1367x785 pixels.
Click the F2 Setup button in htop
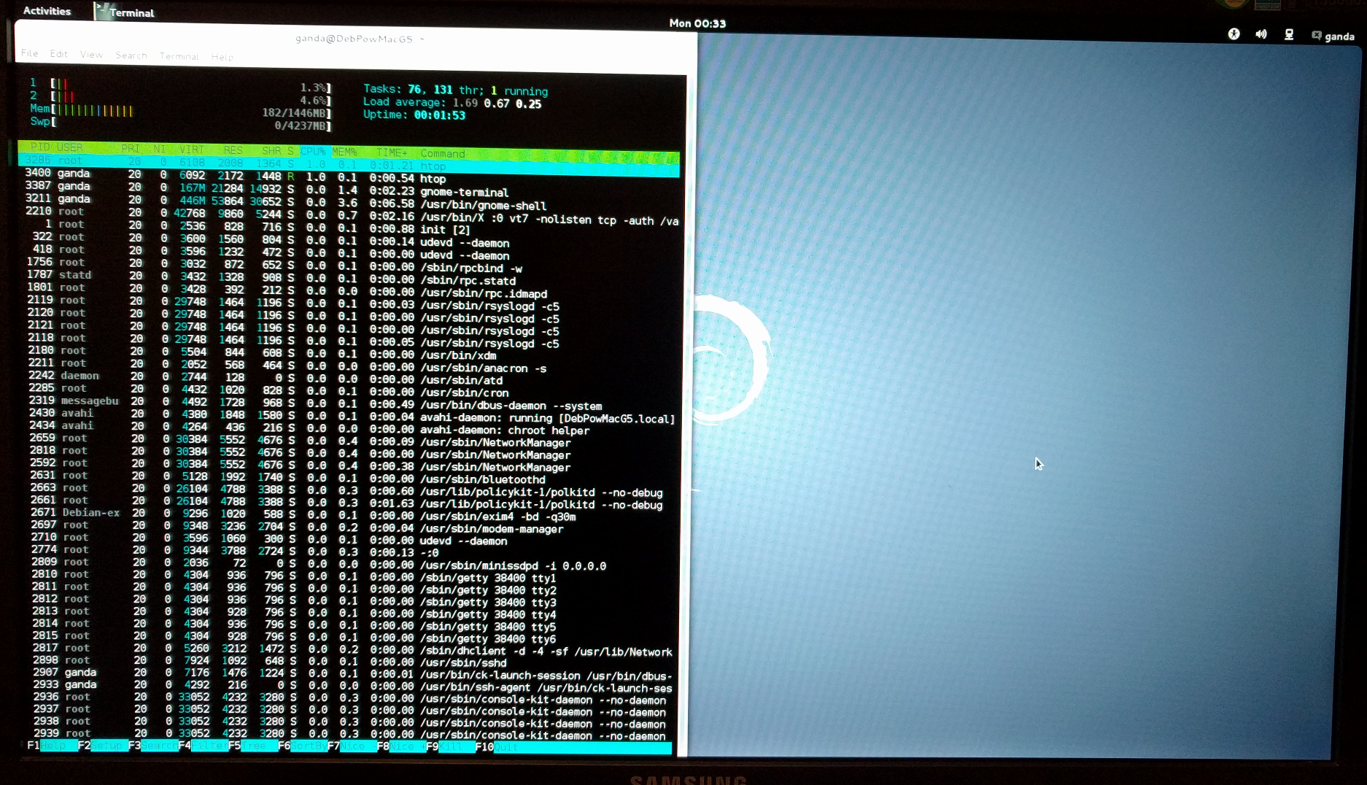(x=102, y=746)
